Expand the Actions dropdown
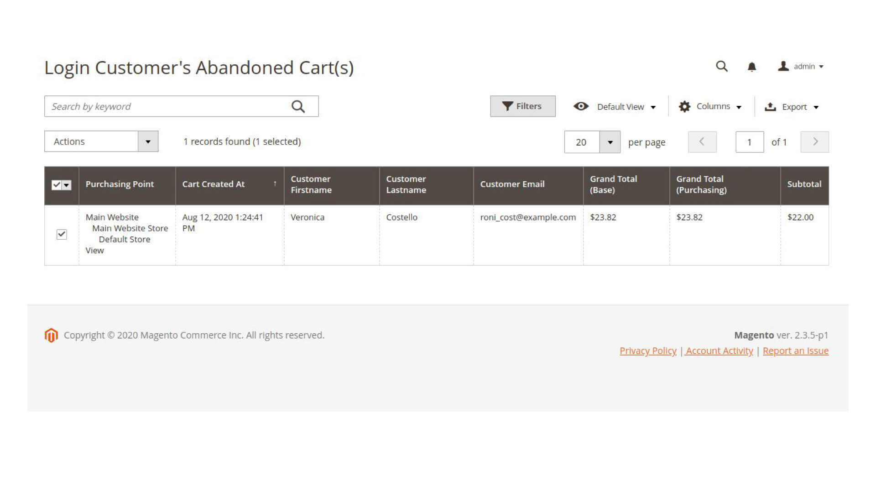 101,142
